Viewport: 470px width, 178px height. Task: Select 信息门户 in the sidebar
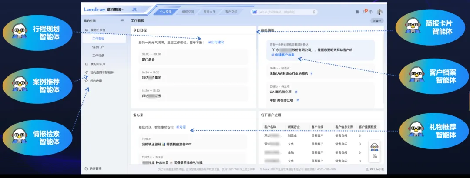pyautogui.click(x=98, y=47)
